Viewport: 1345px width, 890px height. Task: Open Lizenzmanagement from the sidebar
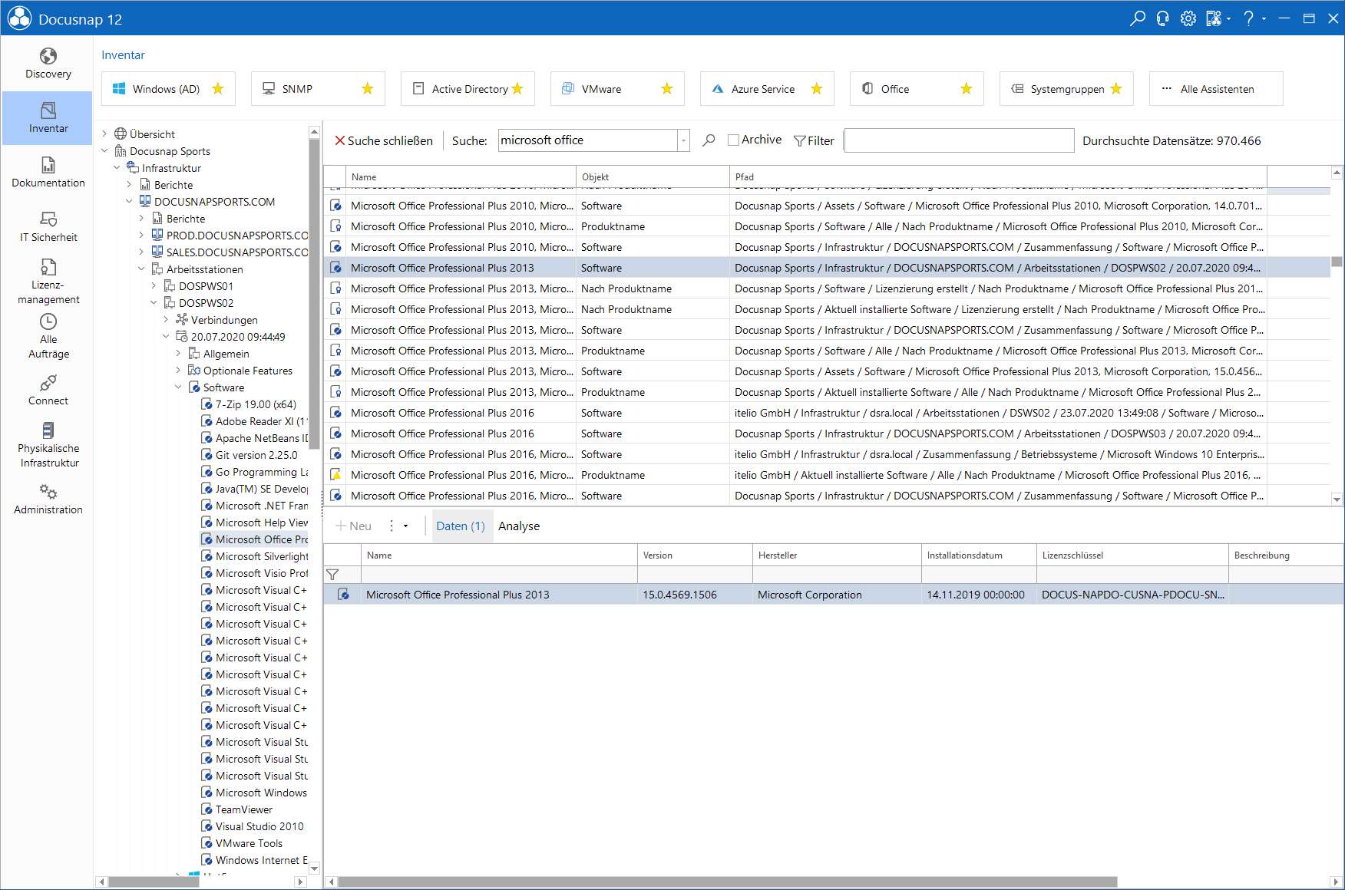pos(48,282)
